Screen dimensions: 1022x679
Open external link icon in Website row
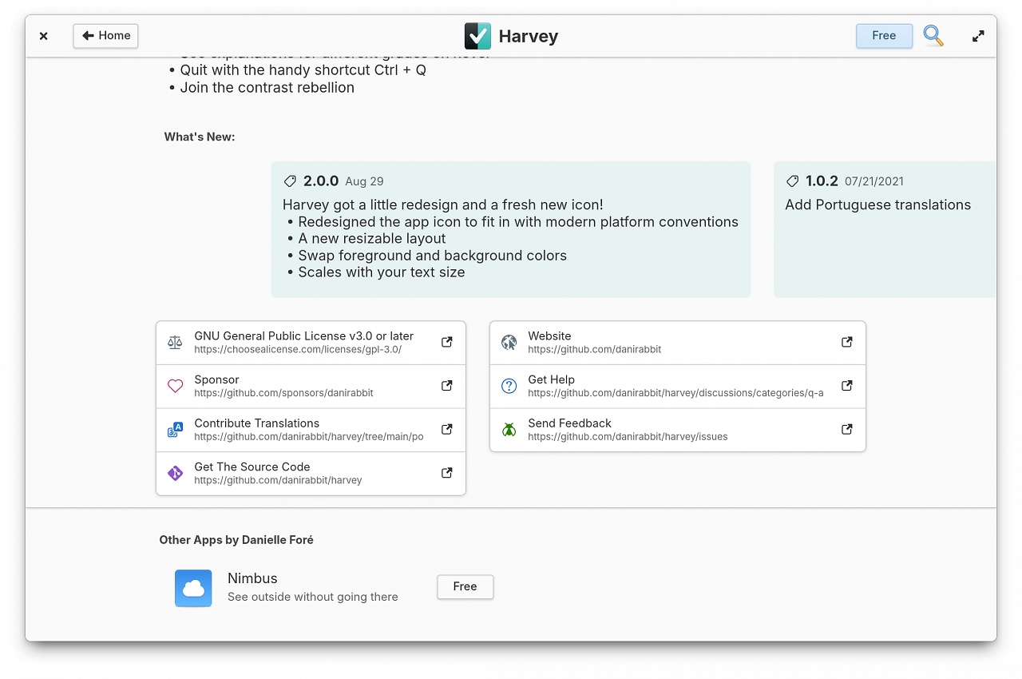[847, 342]
